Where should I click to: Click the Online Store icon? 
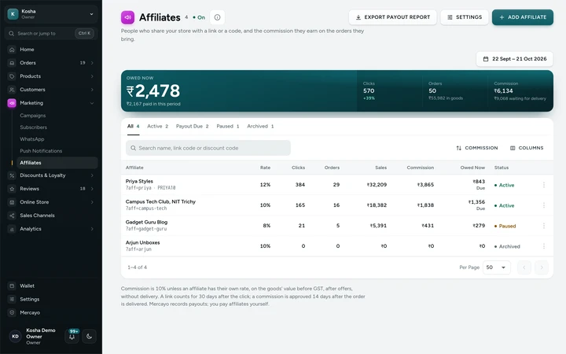(12, 202)
